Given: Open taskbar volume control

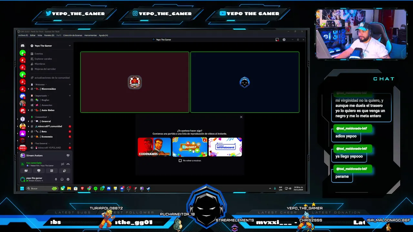Looking at the screenshot, I should click(x=290, y=188).
